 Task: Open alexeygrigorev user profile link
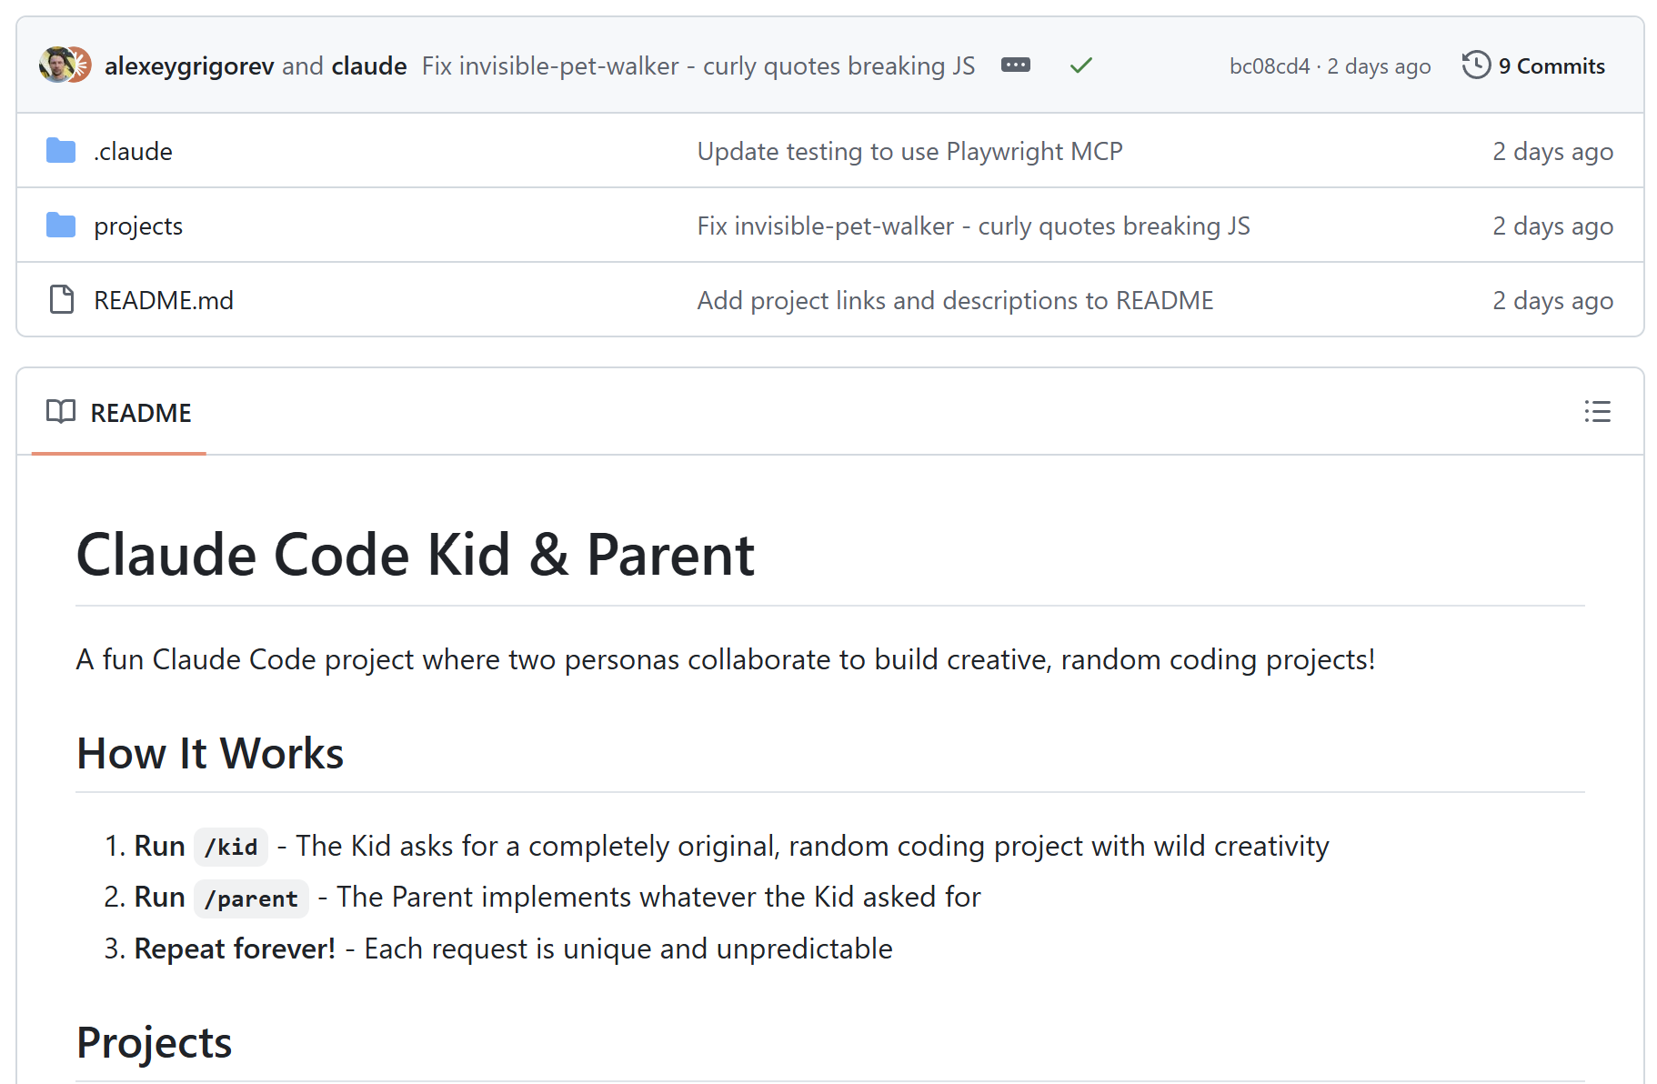[189, 66]
